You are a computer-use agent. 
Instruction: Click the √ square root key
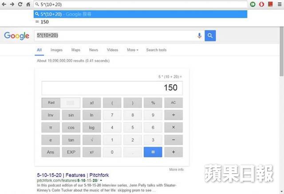pyautogui.click(x=92, y=140)
